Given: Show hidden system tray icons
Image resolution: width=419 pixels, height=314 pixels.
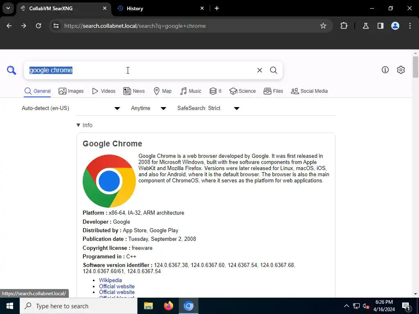Looking at the screenshot, I should 346,306.
